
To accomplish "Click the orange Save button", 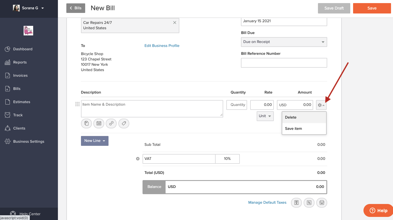I will (372, 8).
